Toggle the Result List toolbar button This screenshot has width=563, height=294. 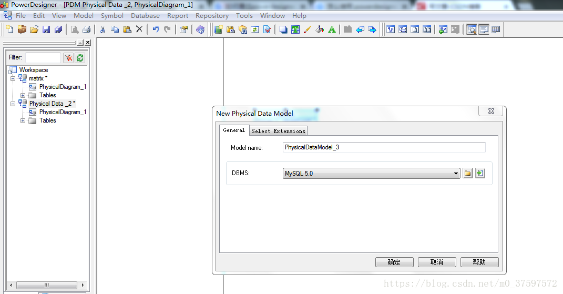pyautogui.click(x=496, y=29)
